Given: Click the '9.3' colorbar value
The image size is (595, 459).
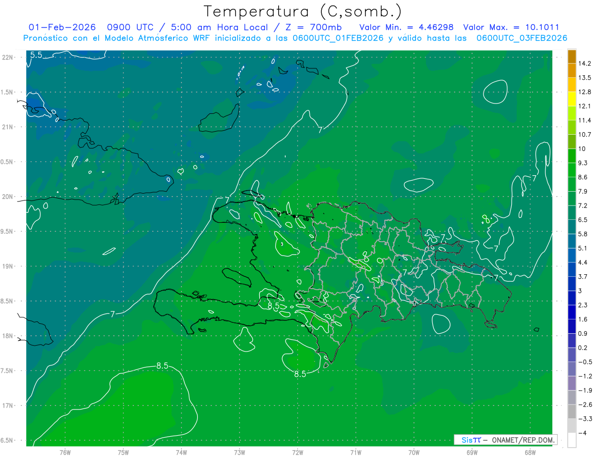Looking at the screenshot, I should click(583, 163).
